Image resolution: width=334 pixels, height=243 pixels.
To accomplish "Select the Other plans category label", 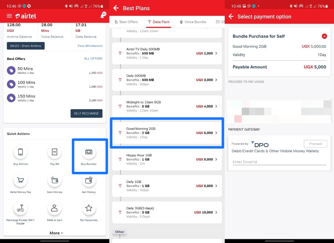I will [120, 232].
